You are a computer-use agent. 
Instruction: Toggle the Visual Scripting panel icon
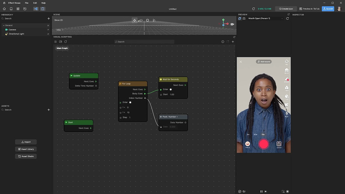coord(36,9)
